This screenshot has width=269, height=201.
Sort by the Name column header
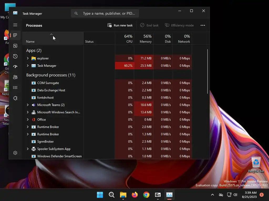(53, 38)
